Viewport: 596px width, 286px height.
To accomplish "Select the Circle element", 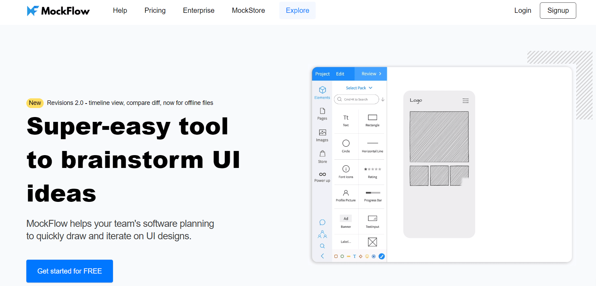I will point(346,146).
